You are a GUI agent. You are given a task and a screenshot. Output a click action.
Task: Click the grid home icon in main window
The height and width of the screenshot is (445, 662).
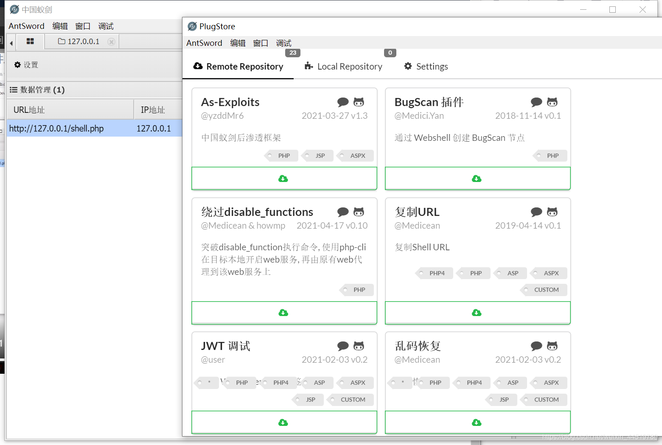[x=30, y=41]
